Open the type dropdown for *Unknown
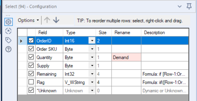 pyautogui.click(x=92, y=90)
